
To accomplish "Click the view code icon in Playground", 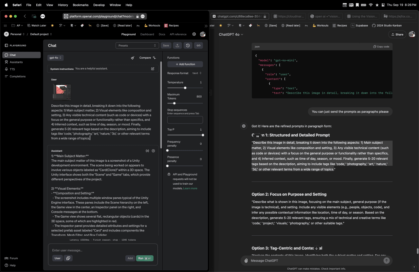I will (198, 45).
